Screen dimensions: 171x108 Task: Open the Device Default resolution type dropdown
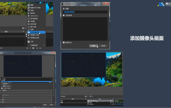[27, 90]
